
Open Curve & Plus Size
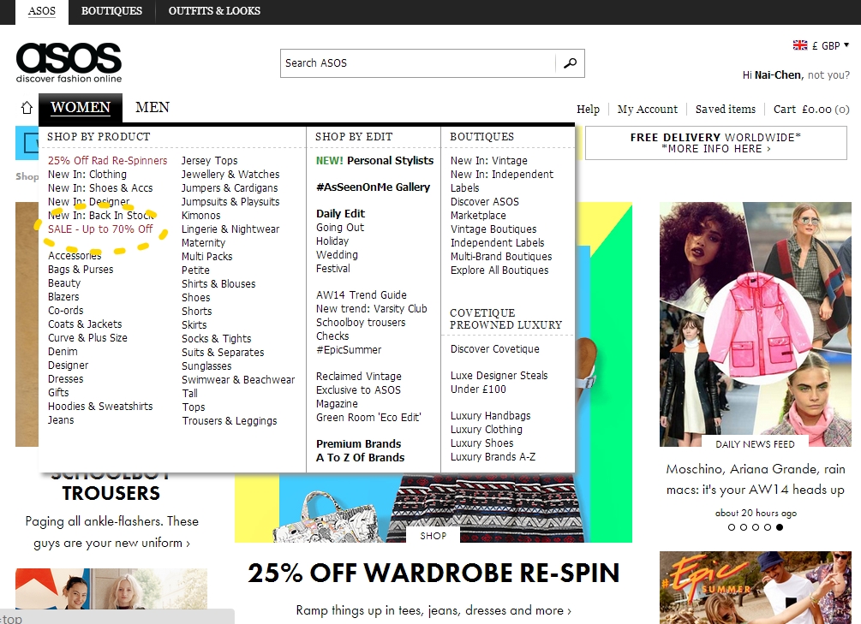[x=88, y=338]
